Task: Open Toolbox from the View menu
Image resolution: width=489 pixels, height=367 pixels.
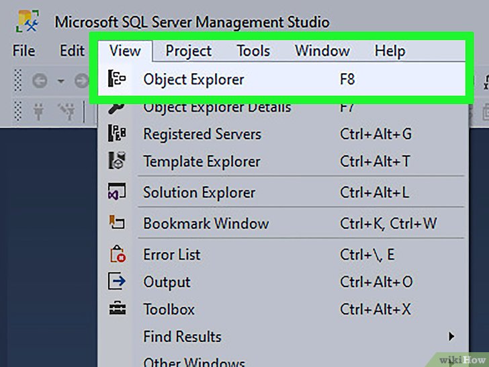Action: [283, 309]
